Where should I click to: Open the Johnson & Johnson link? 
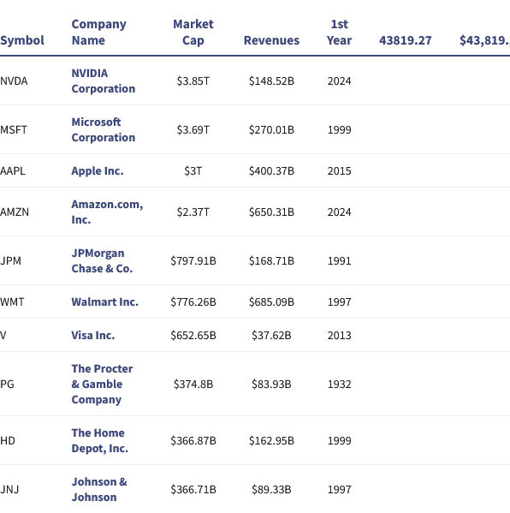[x=99, y=489]
